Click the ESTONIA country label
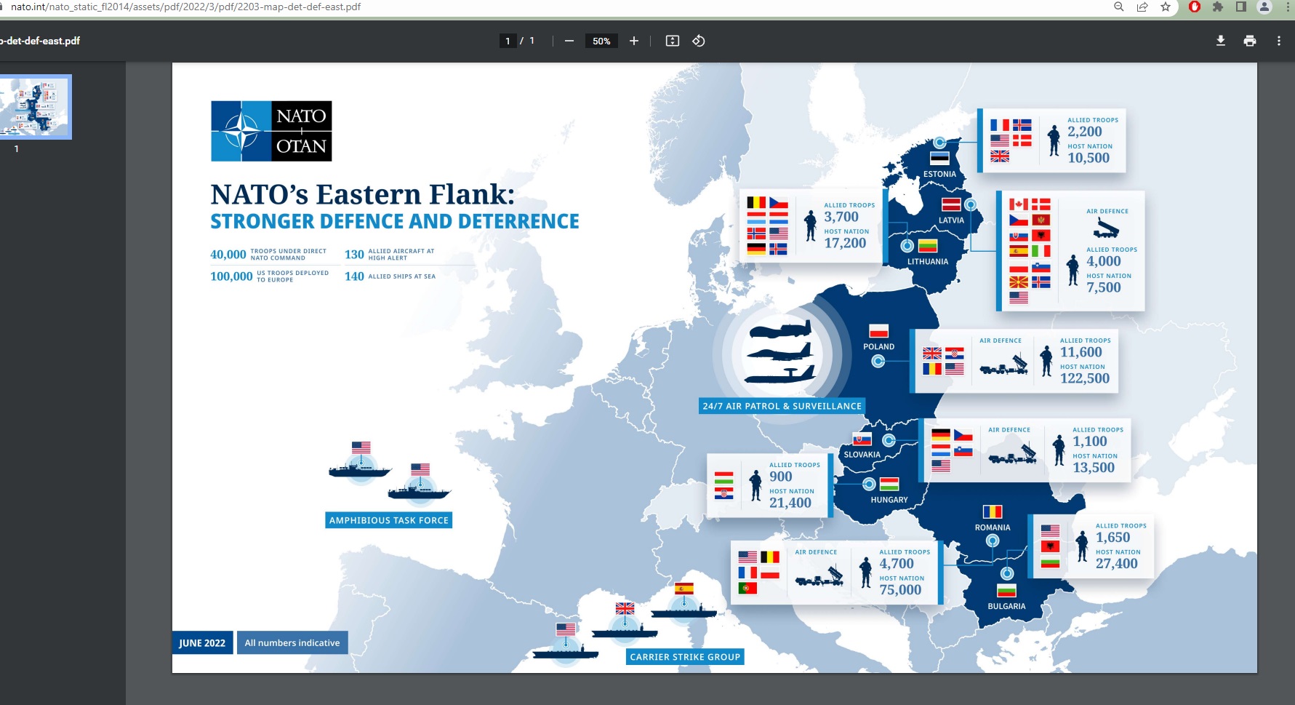The width and height of the screenshot is (1295, 705). [x=939, y=174]
